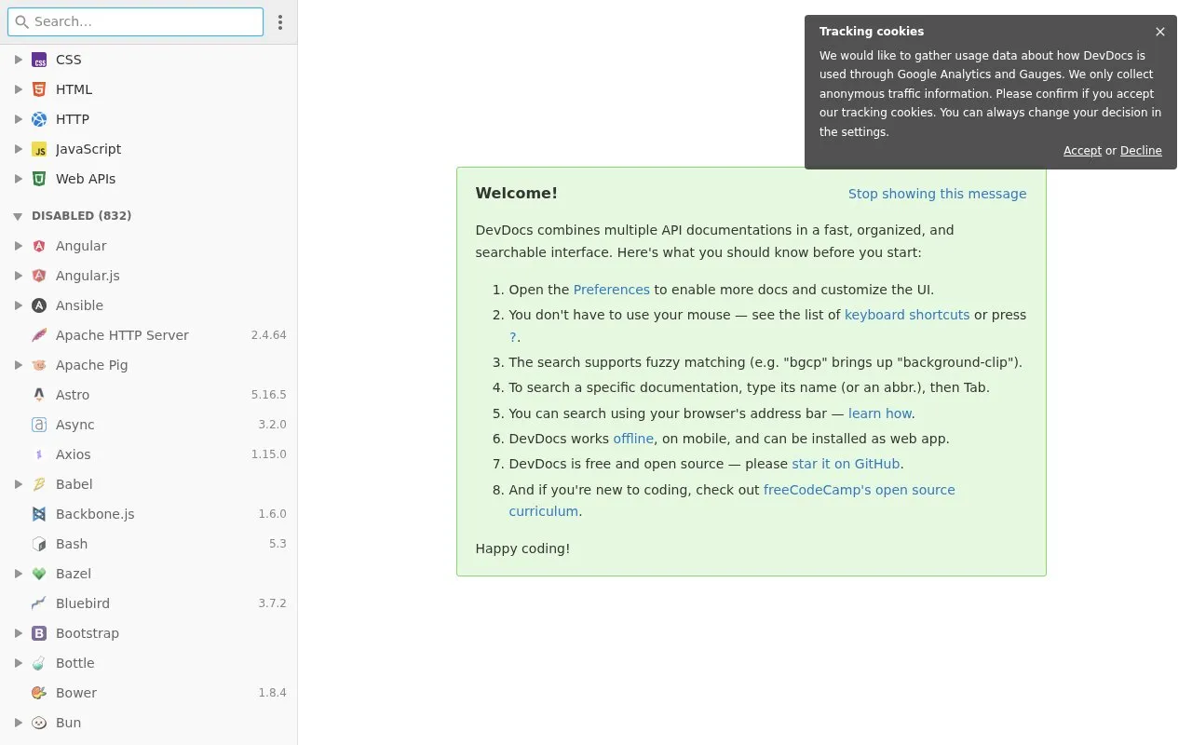Viewport: 1192px width, 745px height.
Task: Expand the Angular.js entry arrow
Action: pos(18,276)
